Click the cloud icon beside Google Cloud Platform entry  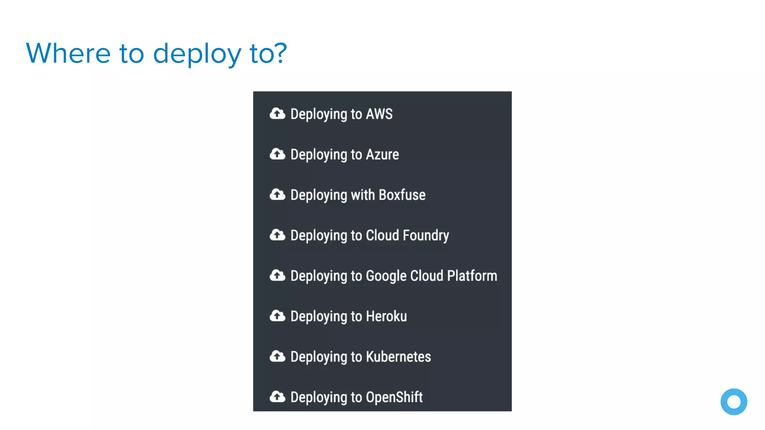pyautogui.click(x=277, y=275)
